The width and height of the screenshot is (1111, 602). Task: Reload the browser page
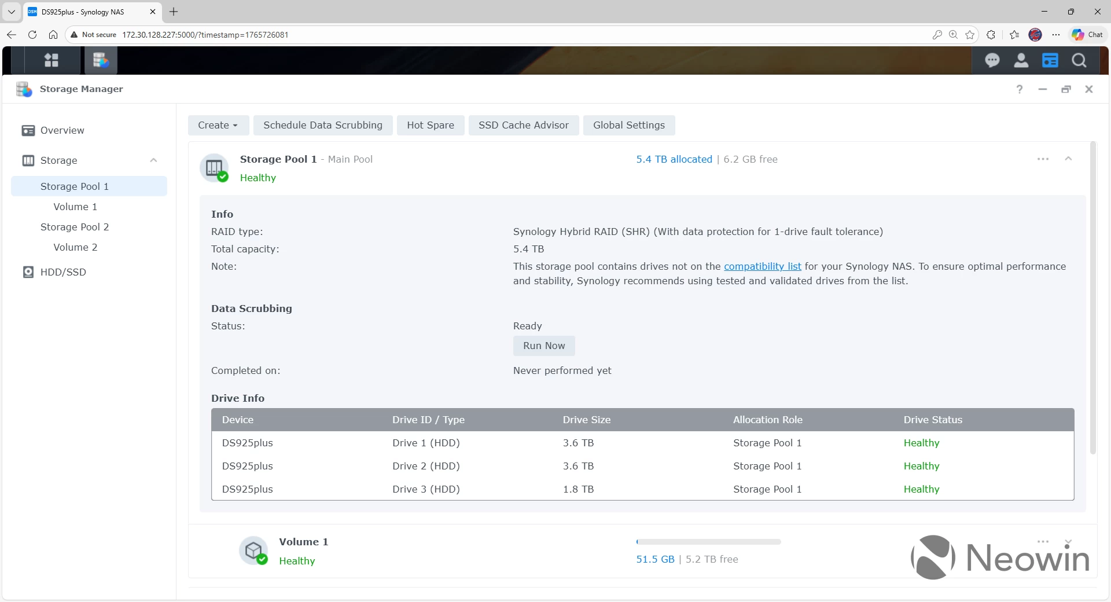click(x=32, y=35)
